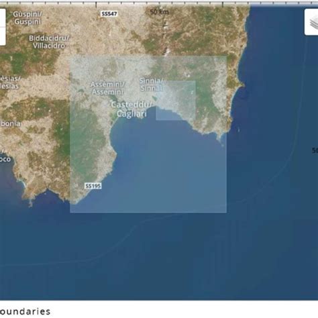
Task: Click the Gùspini/Guspini map label
Action: click(x=28, y=17)
